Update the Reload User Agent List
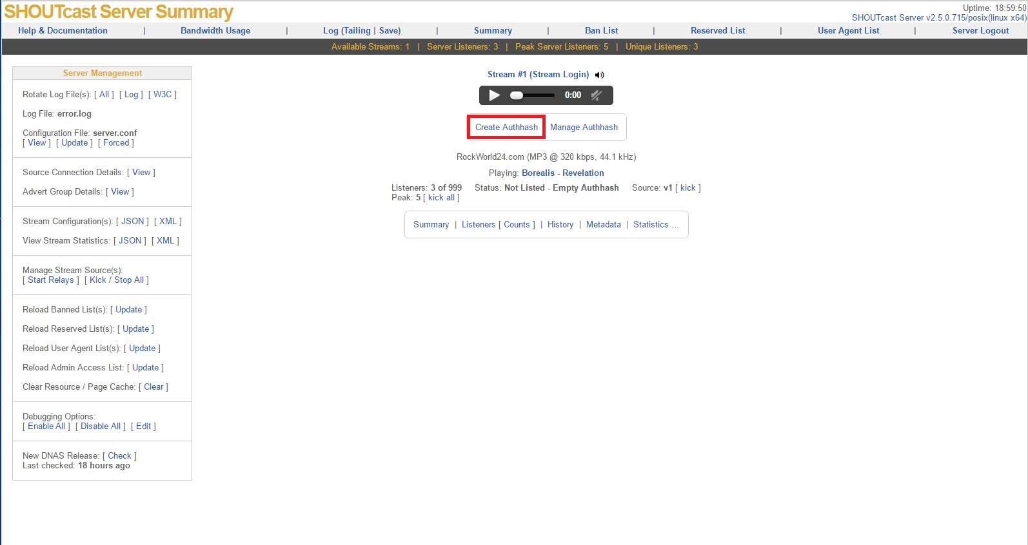This screenshot has height=545, width=1028. [142, 348]
